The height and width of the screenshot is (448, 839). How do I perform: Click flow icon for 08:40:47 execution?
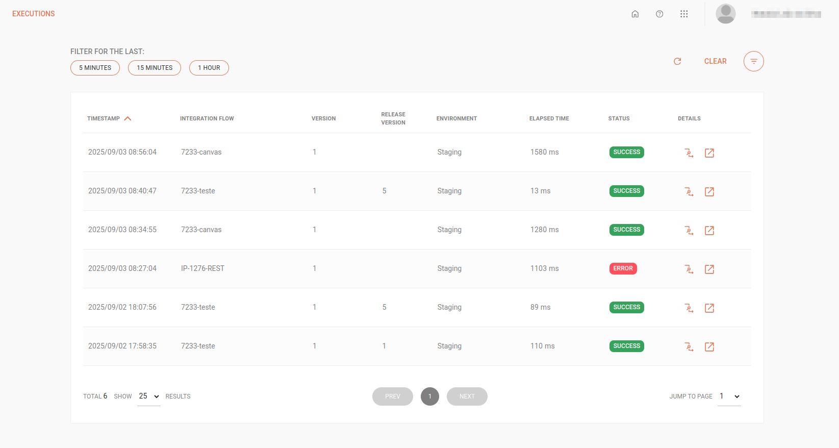tap(689, 191)
